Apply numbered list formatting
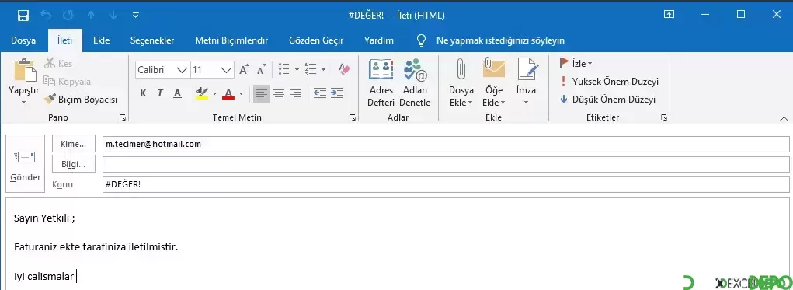This screenshot has width=793, height=290. [x=311, y=69]
